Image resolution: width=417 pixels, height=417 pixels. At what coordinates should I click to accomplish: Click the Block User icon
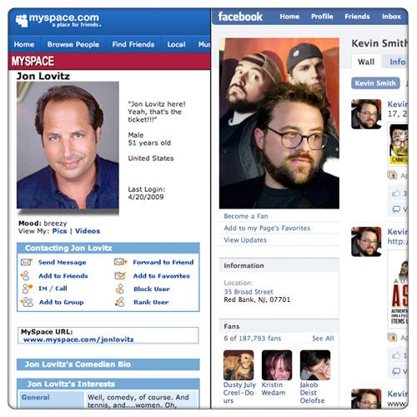(x=120, y=289)
